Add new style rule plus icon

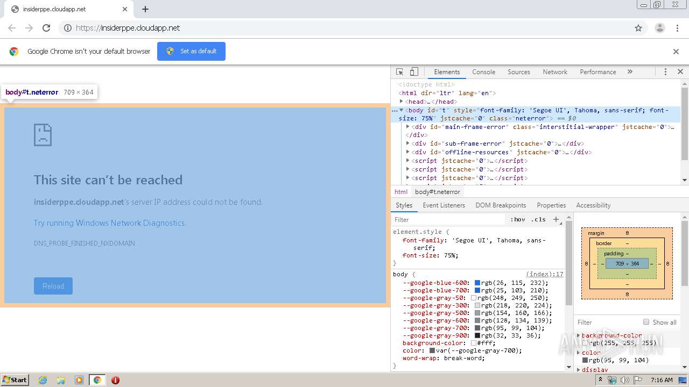[x=556, y=219]
